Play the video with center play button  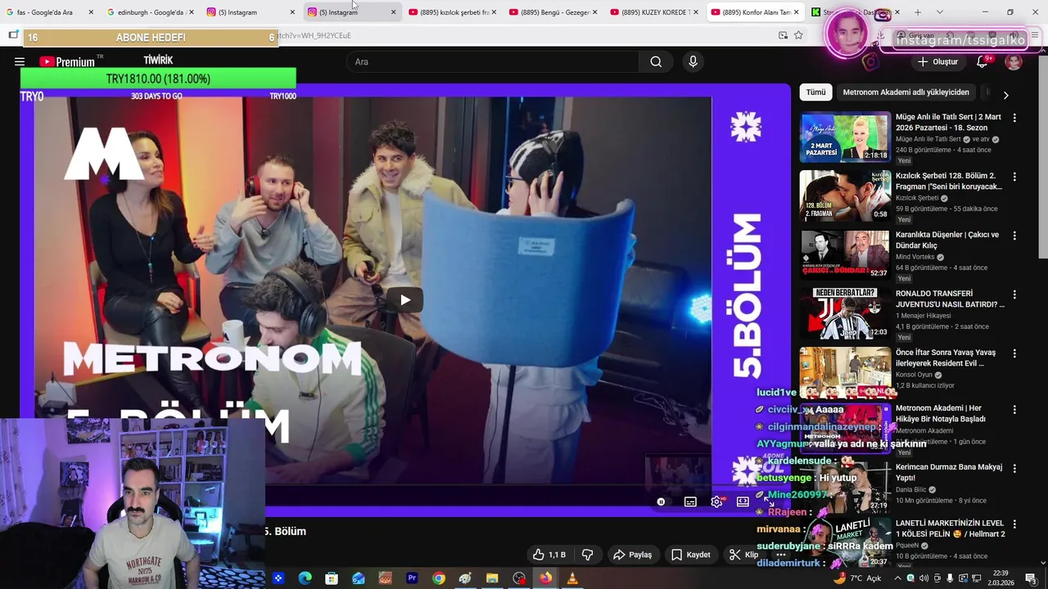(405, 300)
